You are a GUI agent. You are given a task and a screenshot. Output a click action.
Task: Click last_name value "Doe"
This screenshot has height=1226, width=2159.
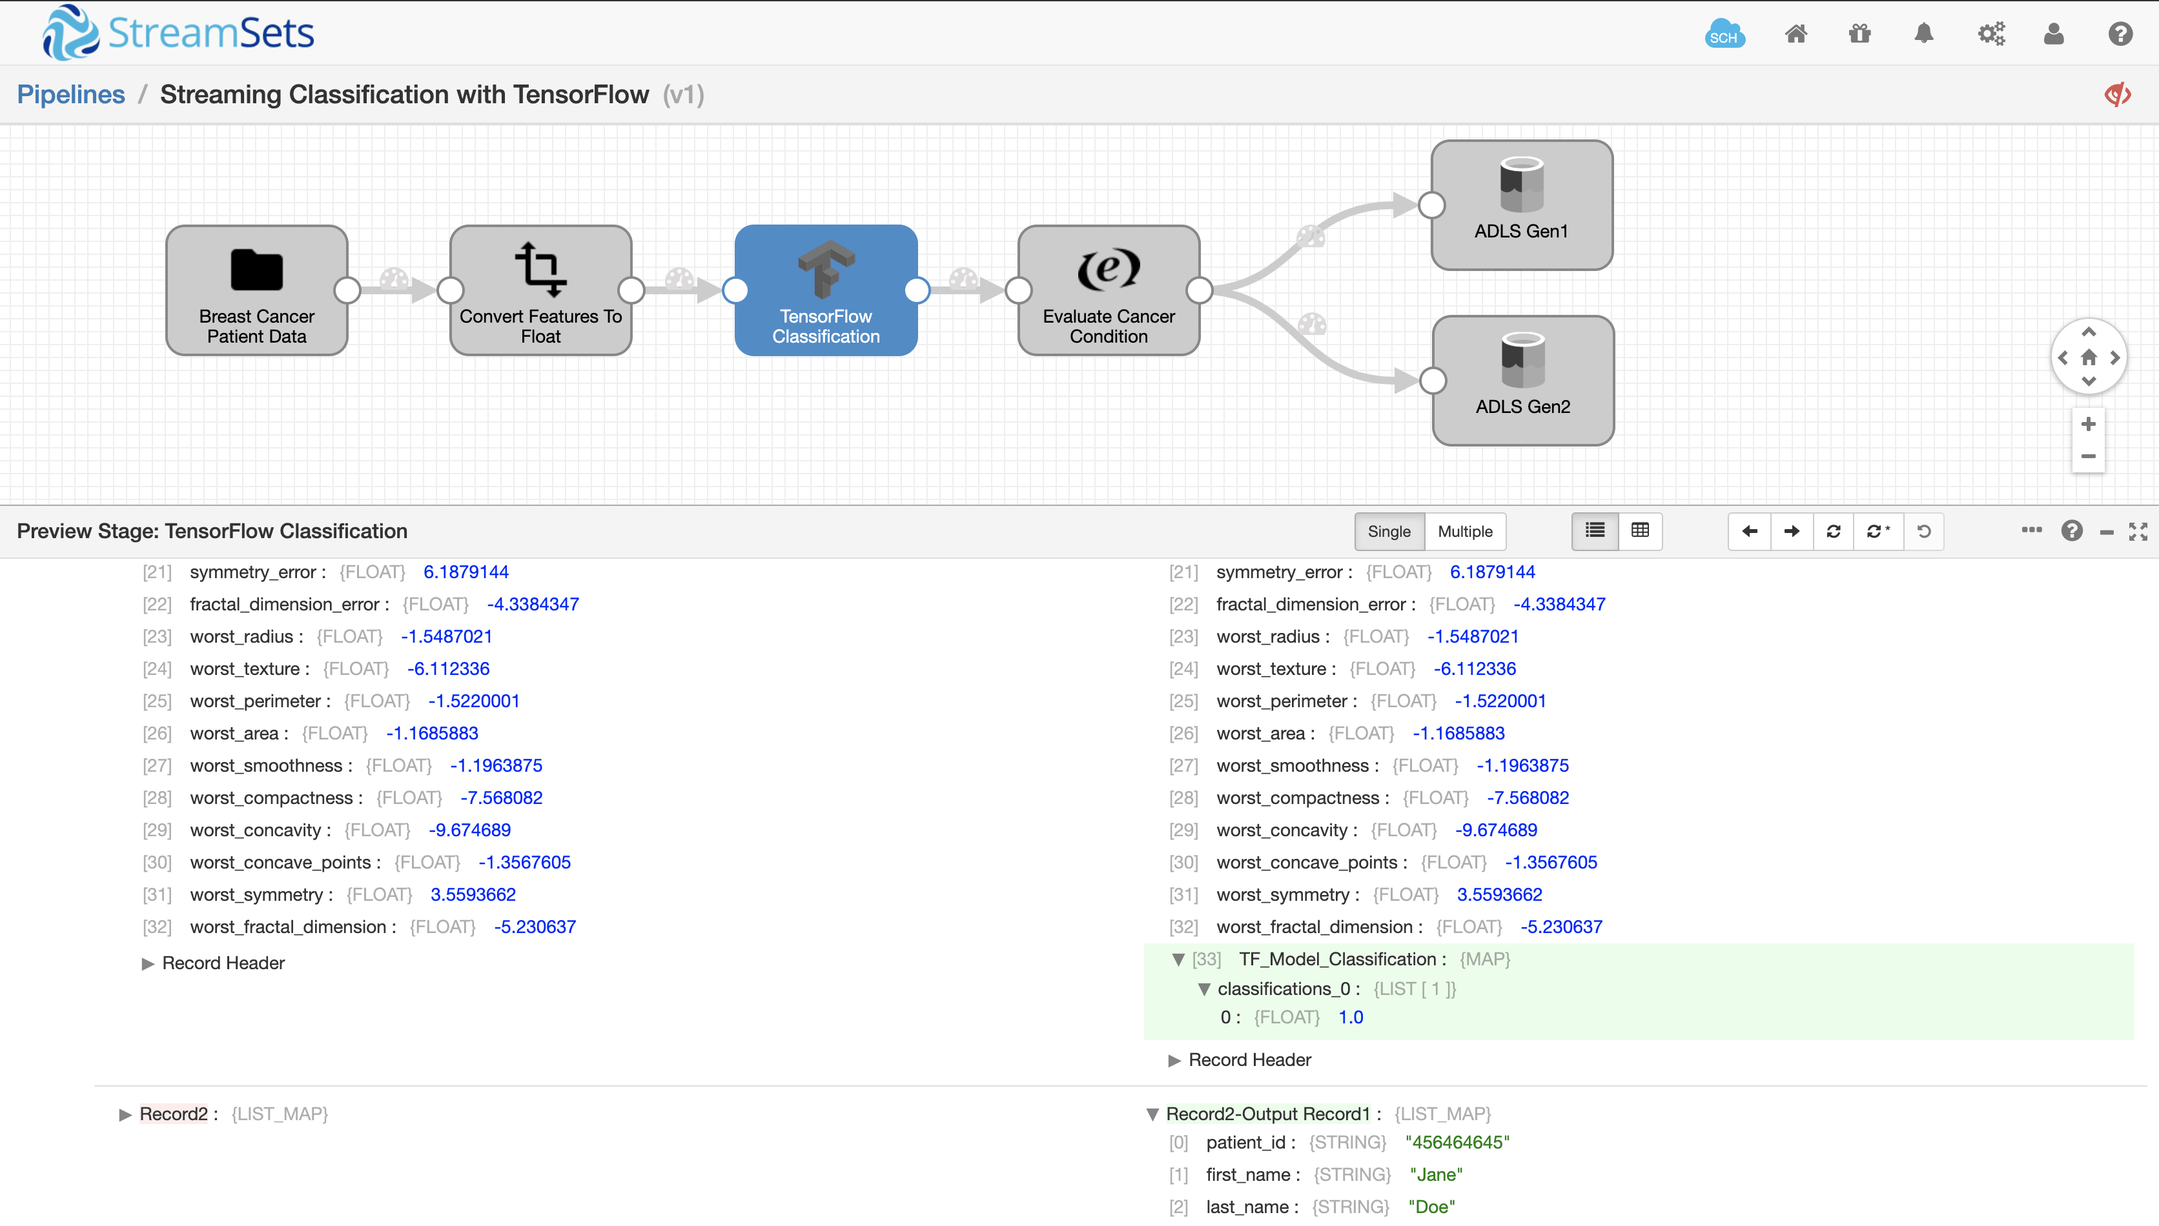click(1431, 1207)
